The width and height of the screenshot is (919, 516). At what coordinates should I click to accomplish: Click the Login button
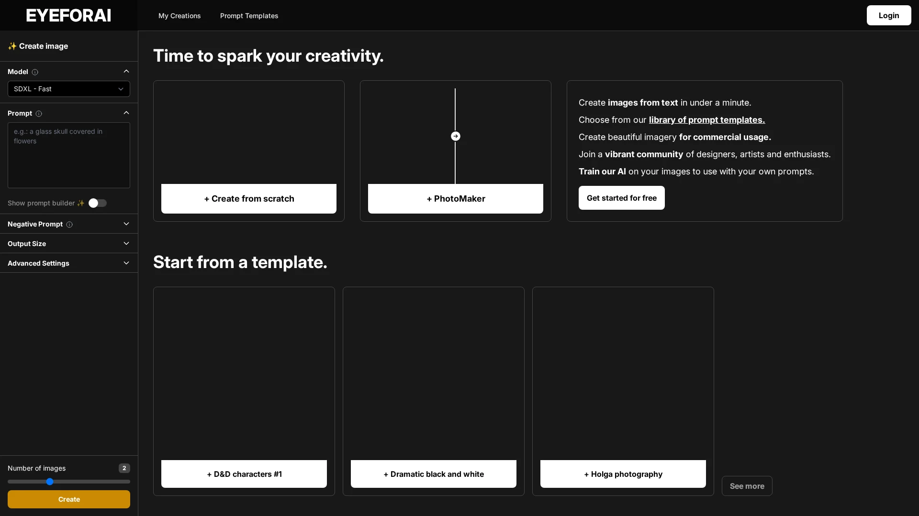click(888, 15)
